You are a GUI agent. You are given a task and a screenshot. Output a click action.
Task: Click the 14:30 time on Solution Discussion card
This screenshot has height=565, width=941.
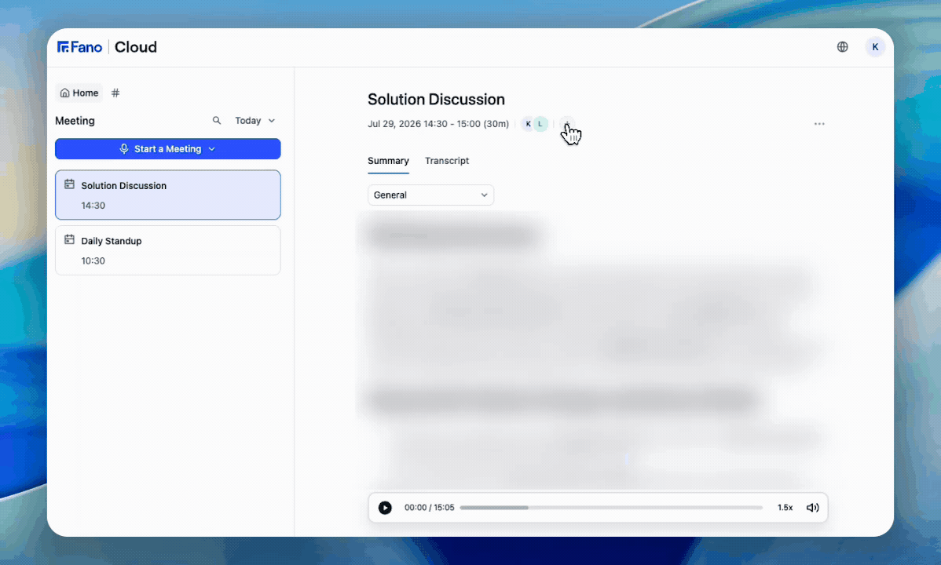point(93,205)
